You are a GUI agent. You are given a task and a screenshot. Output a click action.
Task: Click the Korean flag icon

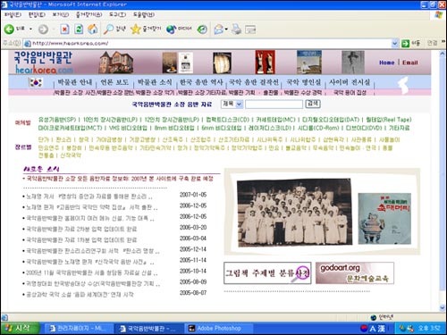pyautogui.click(x=36, y=82)
